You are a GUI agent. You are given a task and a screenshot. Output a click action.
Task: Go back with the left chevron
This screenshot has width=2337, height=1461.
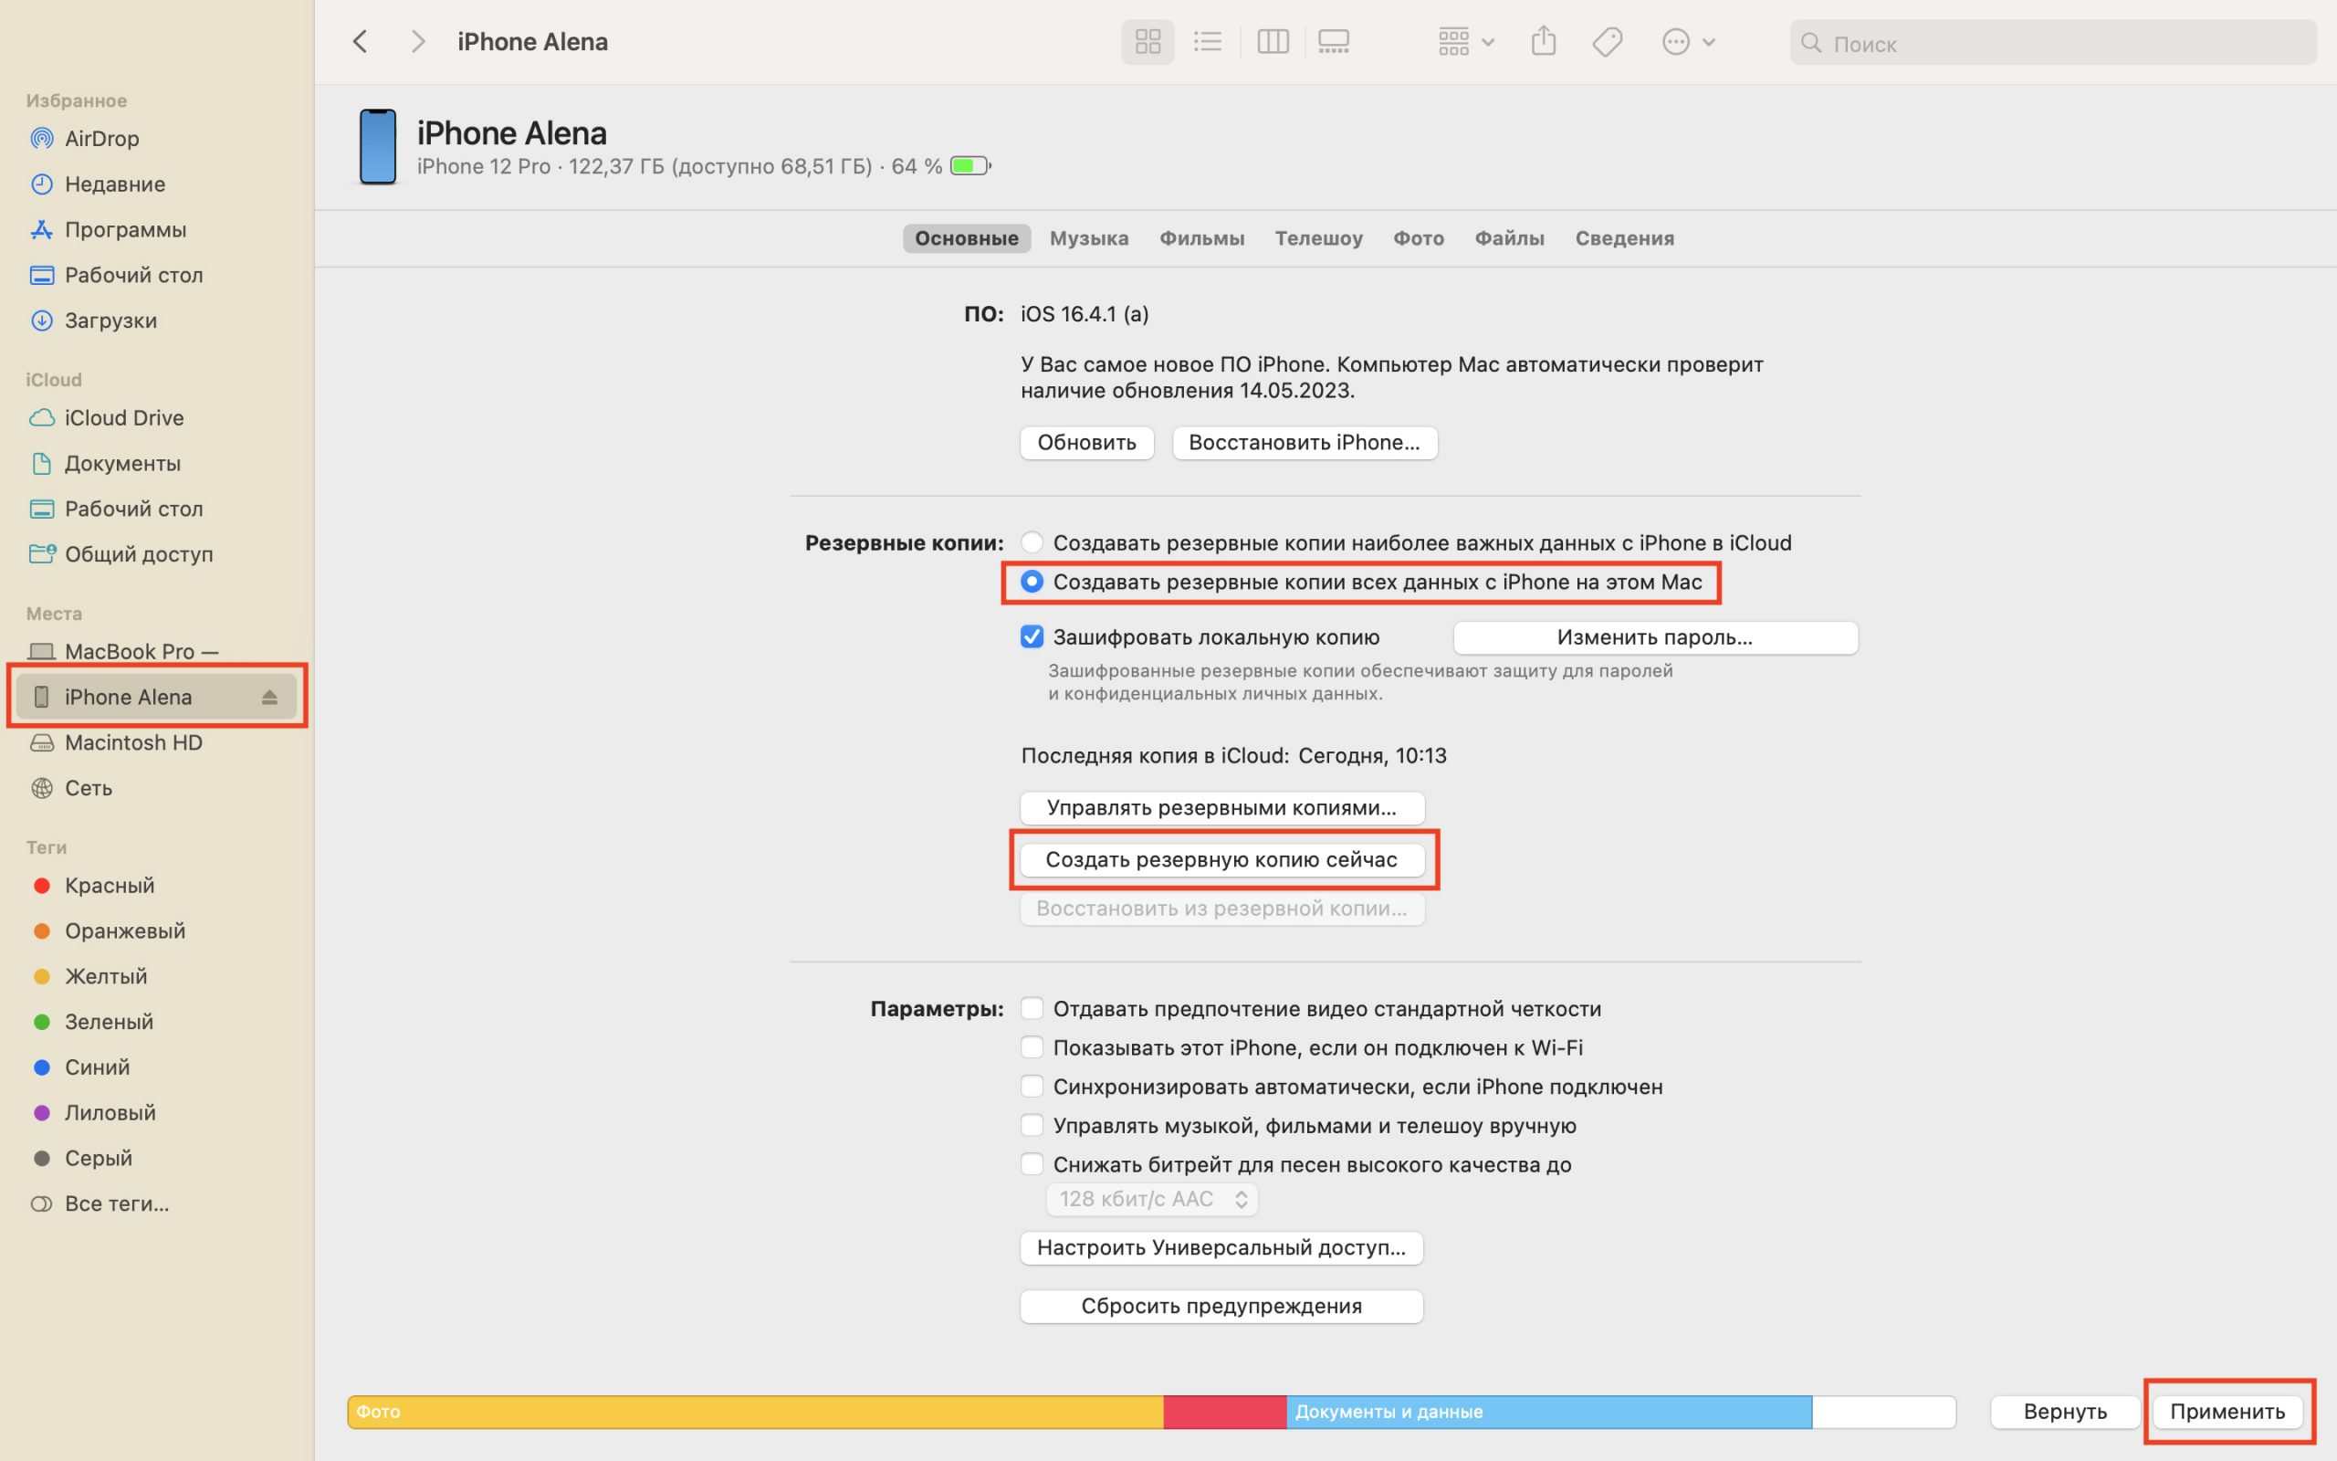point(361,42)
